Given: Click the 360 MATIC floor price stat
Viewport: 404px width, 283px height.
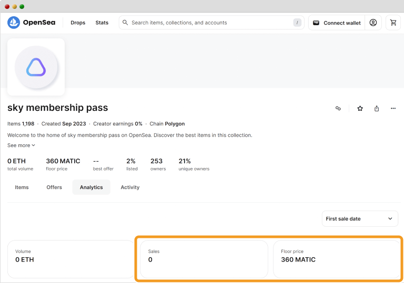Looking at the screenshot, I should point(63,164).
